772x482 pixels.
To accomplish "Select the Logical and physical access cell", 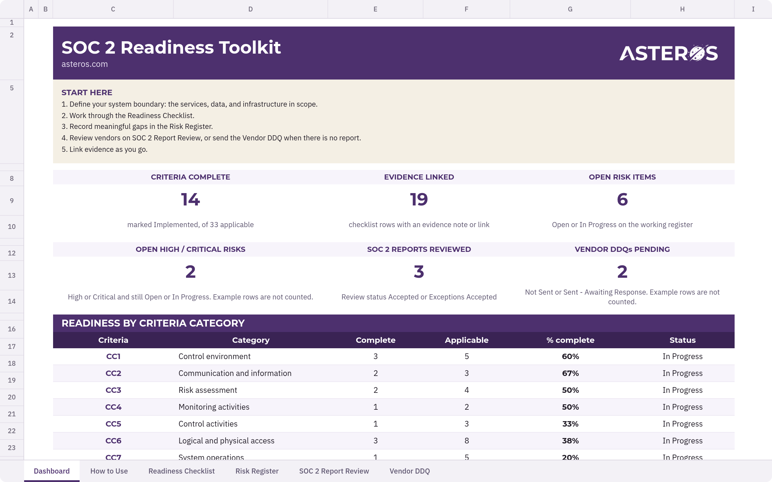I will pos(250,441).
